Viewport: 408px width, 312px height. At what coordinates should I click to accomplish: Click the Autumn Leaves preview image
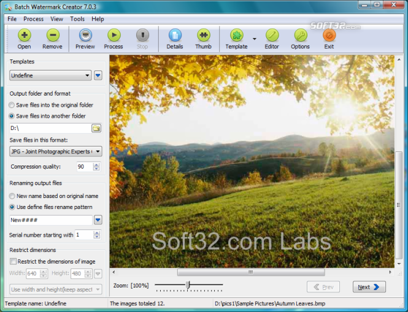(252, 161)
